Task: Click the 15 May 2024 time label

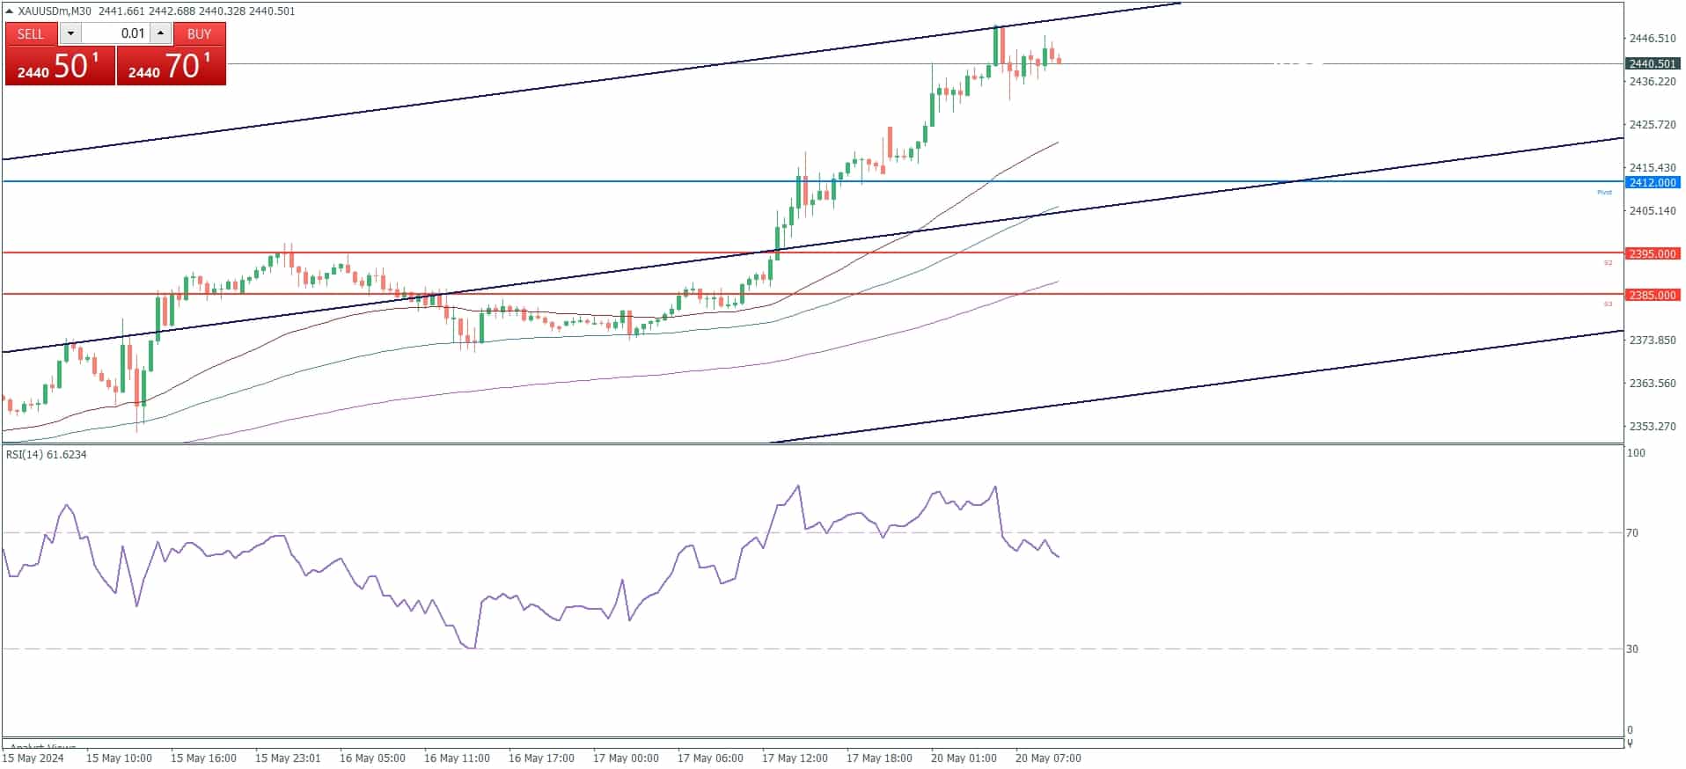Action: point(33,758)
